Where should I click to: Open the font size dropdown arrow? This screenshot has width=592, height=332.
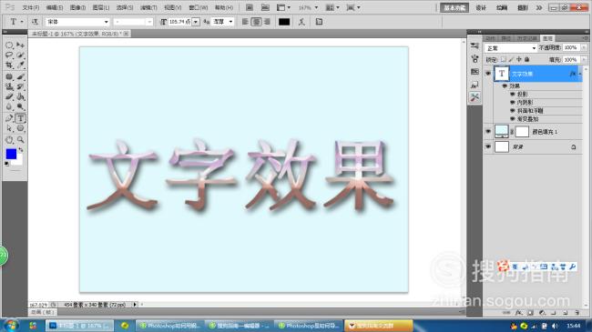coord(196,22)
